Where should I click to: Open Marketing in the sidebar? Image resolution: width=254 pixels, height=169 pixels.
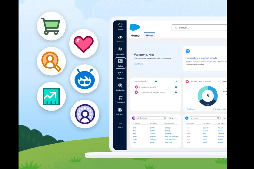click(120, 88)
